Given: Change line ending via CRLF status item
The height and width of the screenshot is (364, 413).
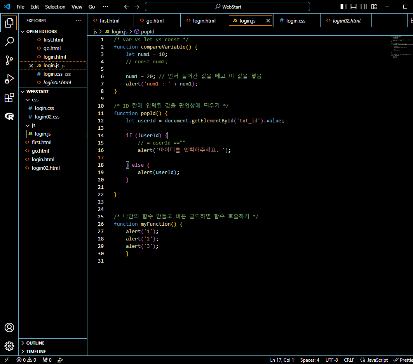Looking at the screenshot, I should click(349, 360).
